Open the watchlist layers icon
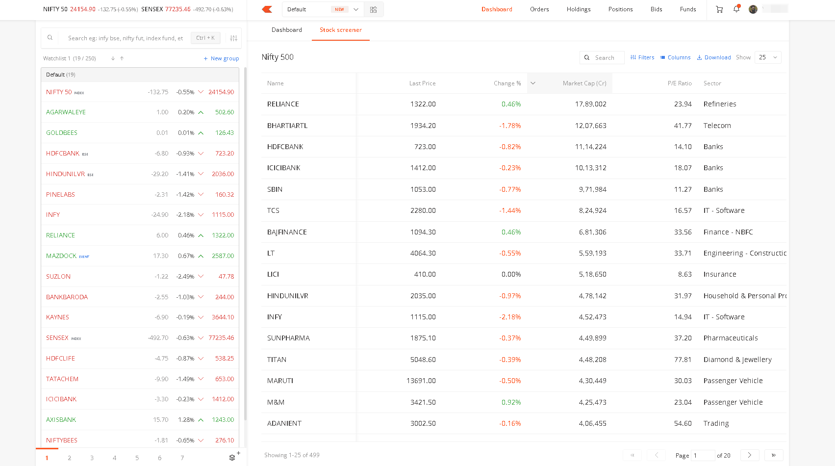 232,458
